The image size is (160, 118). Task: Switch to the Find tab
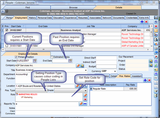tap(28, 7)
